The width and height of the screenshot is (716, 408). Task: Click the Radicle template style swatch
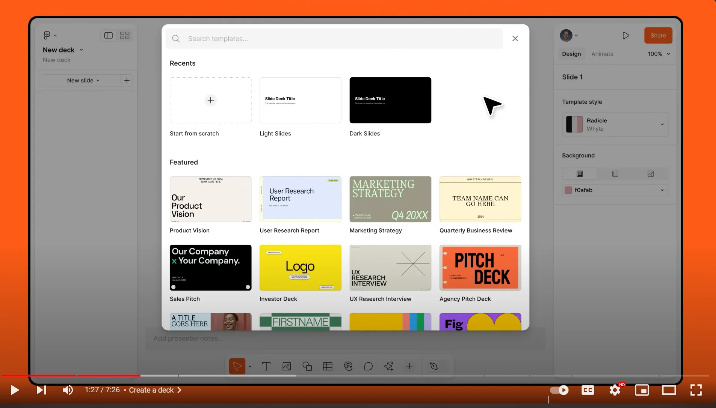[574, 124]
